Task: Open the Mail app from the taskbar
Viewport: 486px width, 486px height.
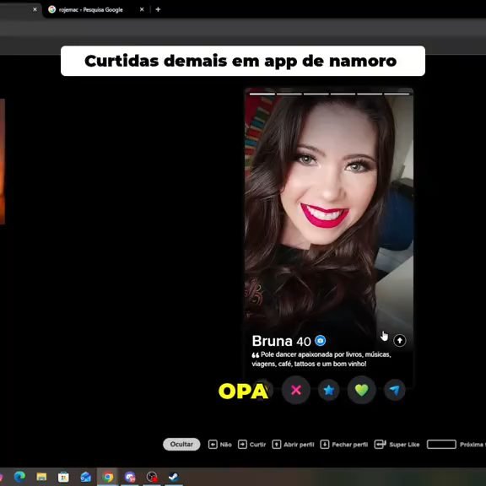Action: tap(85, 477)
